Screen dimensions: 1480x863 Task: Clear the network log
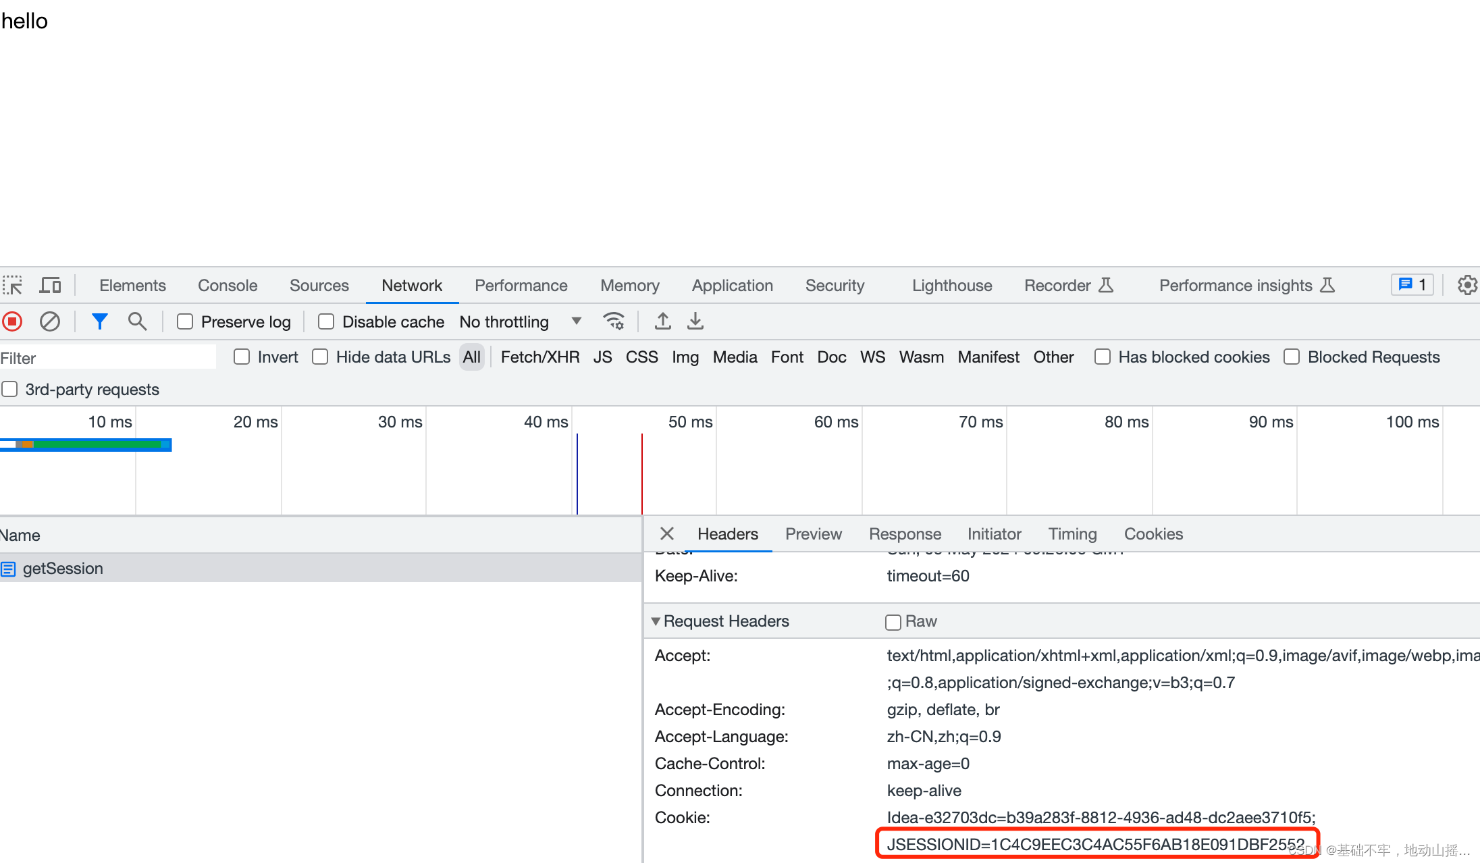pyautogui.click(x=50, y=321)
